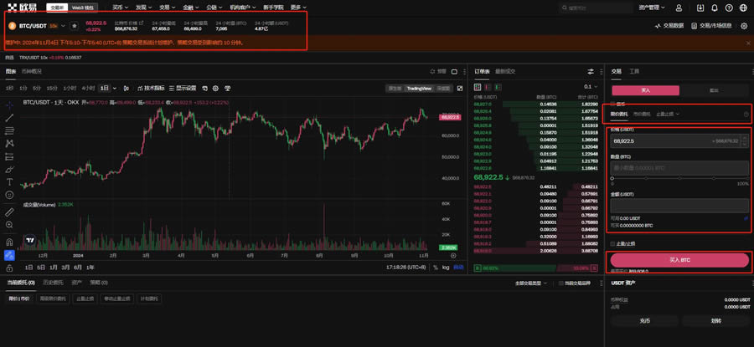This screenshot has width=754, height=347.
Task: Click the star favorite icon beside BTC/USDT
Action: [74, 26]
